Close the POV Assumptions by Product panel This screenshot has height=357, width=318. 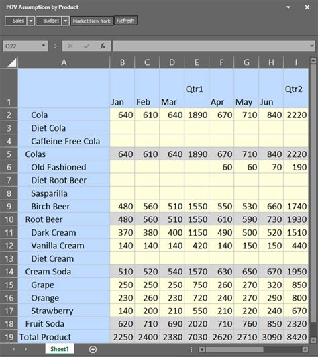307,7
